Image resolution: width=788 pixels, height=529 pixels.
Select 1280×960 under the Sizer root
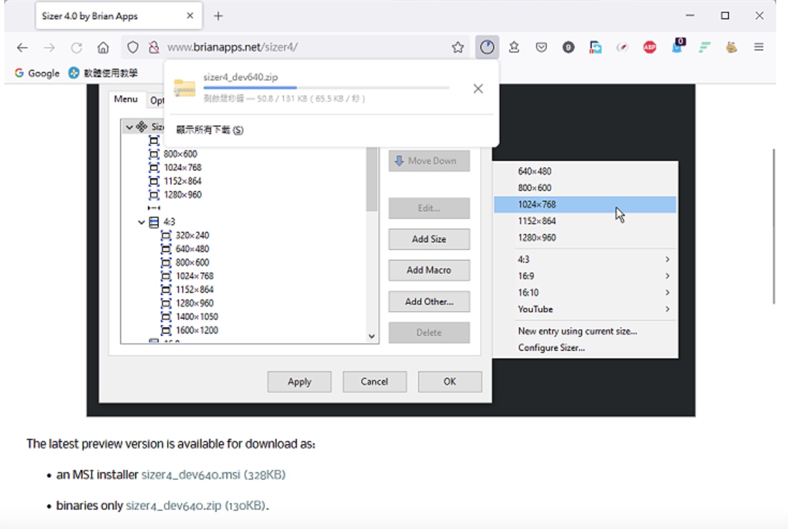(x=183, y=195)
